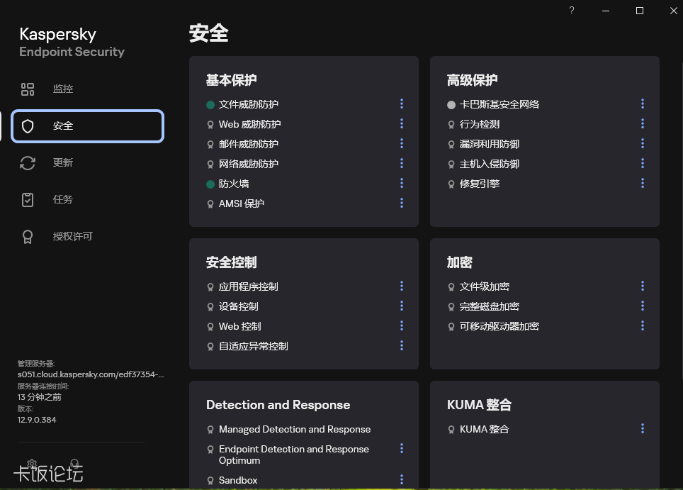Screen dimensions: 683x490
Task: Expand the more menu for 网络威胁防护
Action: coord(402,164)
